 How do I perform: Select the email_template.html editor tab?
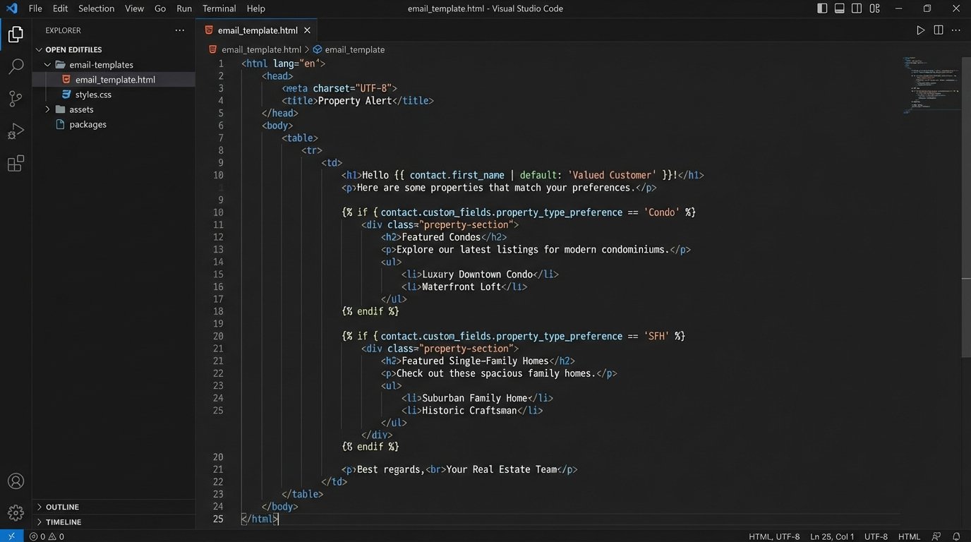pos(257,30)
